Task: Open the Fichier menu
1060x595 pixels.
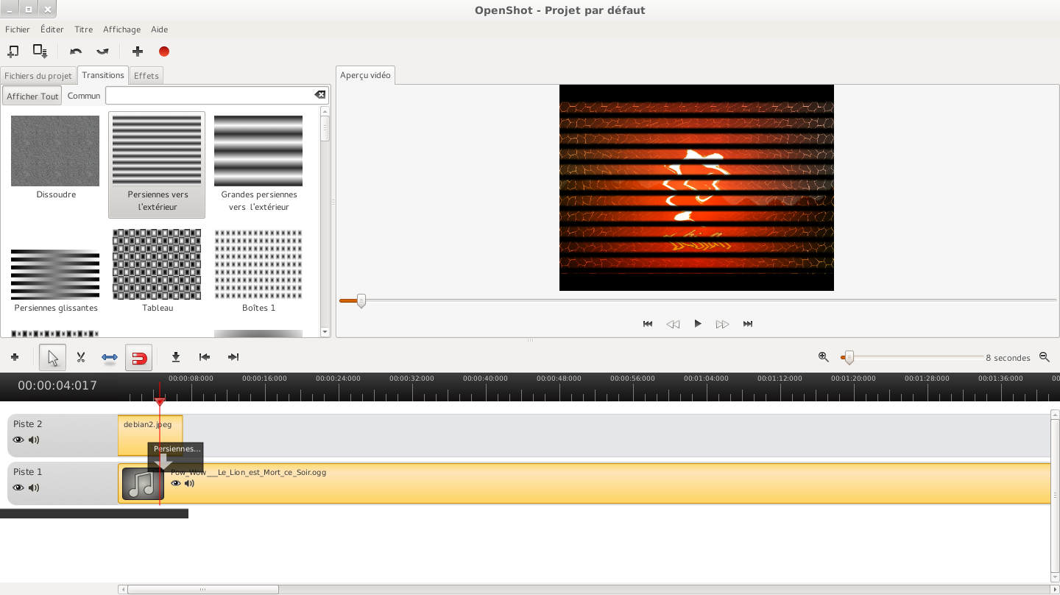Action: click(x=18, y=29)
